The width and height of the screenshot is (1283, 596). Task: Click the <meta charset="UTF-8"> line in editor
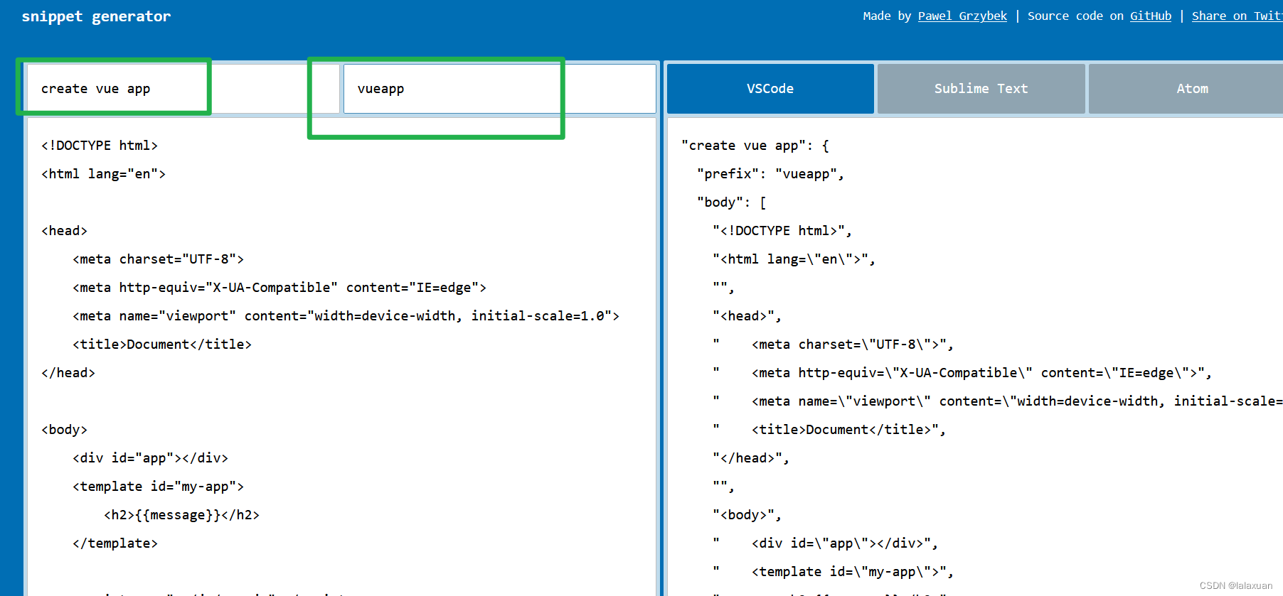coord(158,259)
